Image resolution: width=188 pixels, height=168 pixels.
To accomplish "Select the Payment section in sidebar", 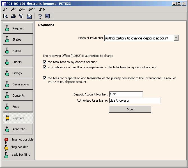I will [18, 118].
